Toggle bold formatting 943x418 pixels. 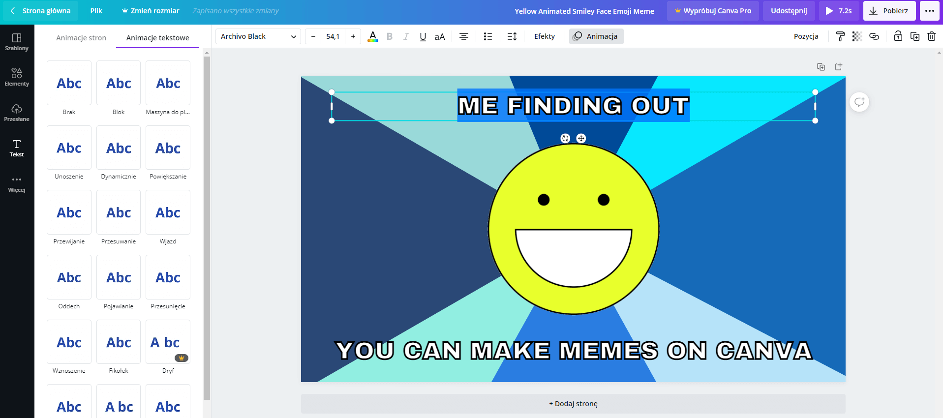390,36
